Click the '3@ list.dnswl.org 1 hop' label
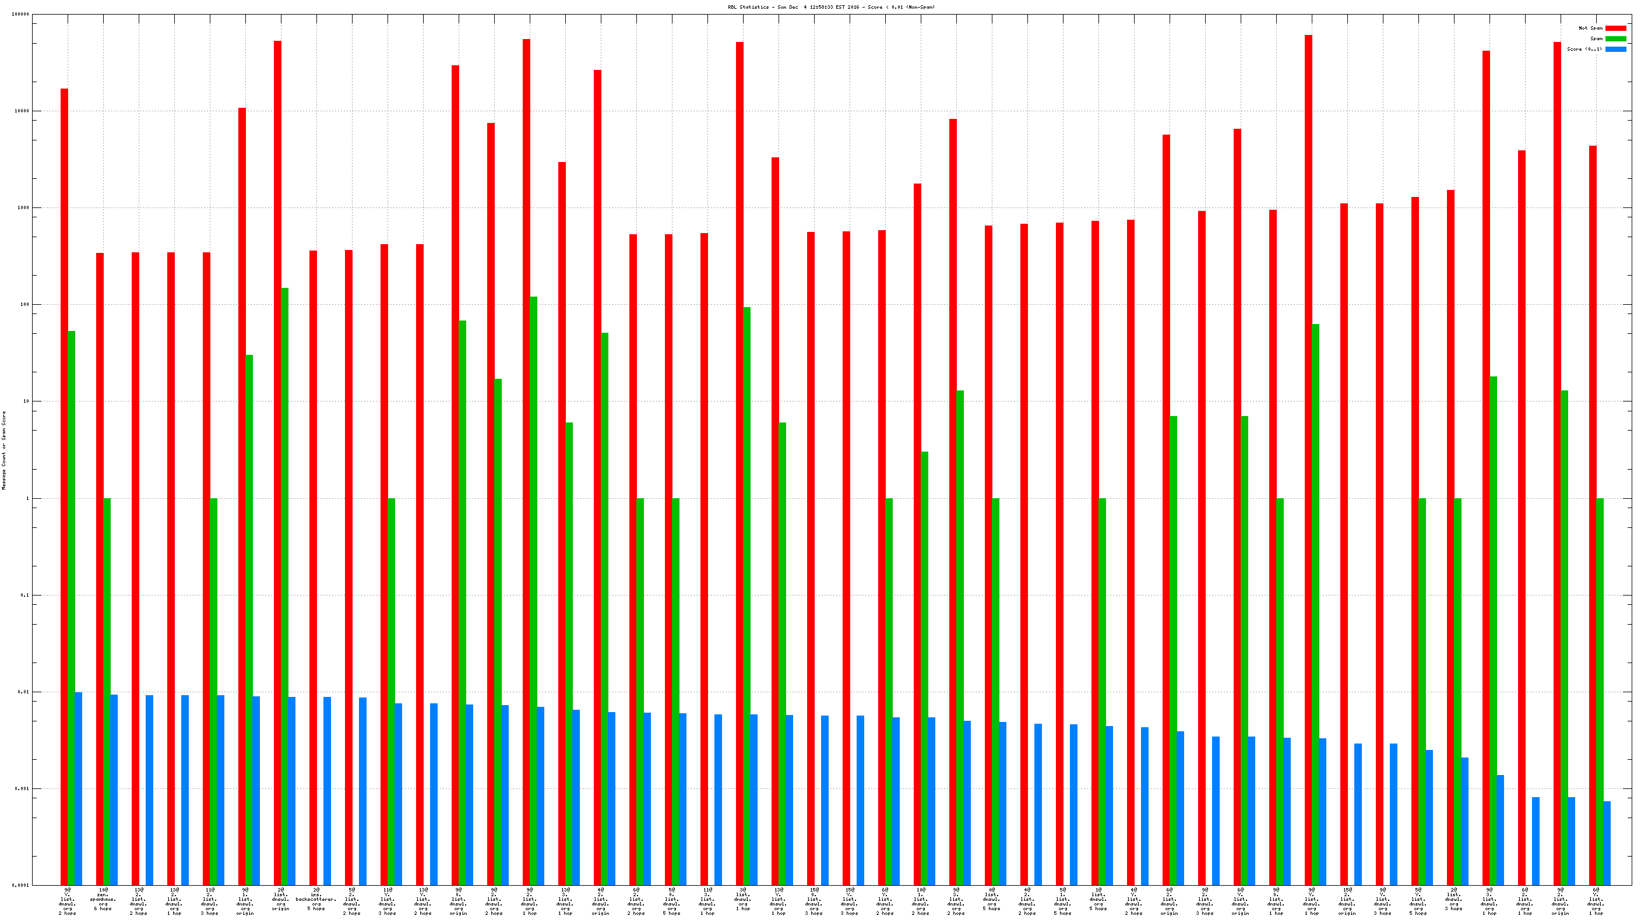Screen dimensions: 1641x923 pyautogui.click(x=742, y=899)
